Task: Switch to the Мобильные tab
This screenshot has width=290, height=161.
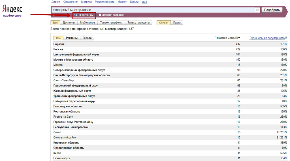Action: (x=88, y=23)
